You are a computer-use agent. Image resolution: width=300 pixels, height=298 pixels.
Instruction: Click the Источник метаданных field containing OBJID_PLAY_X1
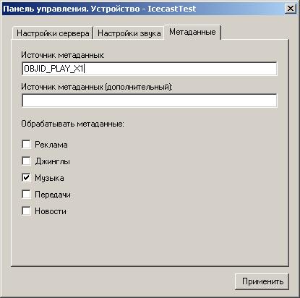click(x=150, y=69)
